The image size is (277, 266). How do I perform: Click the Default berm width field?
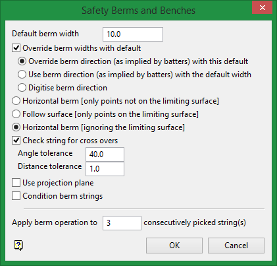pos(133,34)
